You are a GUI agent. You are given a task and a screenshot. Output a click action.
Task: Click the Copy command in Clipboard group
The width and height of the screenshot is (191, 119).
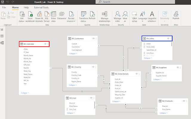click(11, 17)
